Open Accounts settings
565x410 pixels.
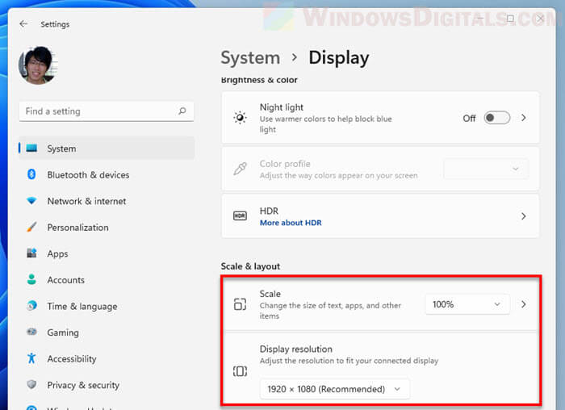pyautogui.click(x=66, y=280)
